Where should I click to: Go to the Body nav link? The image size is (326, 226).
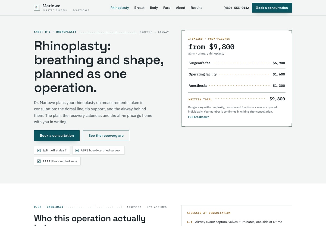tap(154, 8)
